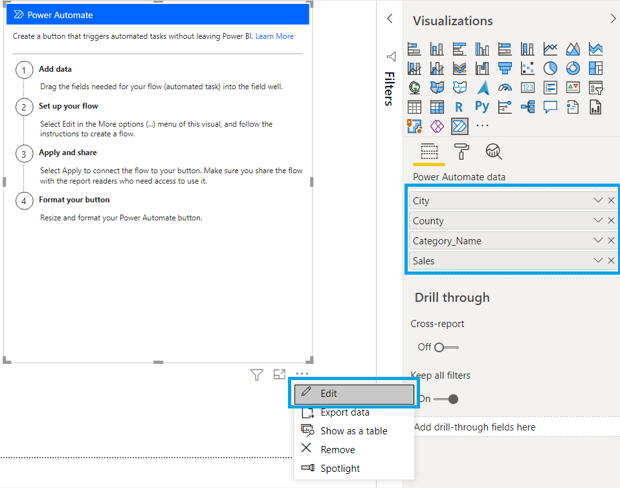Select the smart narrative visual

573,107
